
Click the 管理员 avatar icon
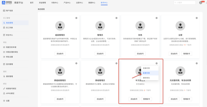(x=100, y=26)
